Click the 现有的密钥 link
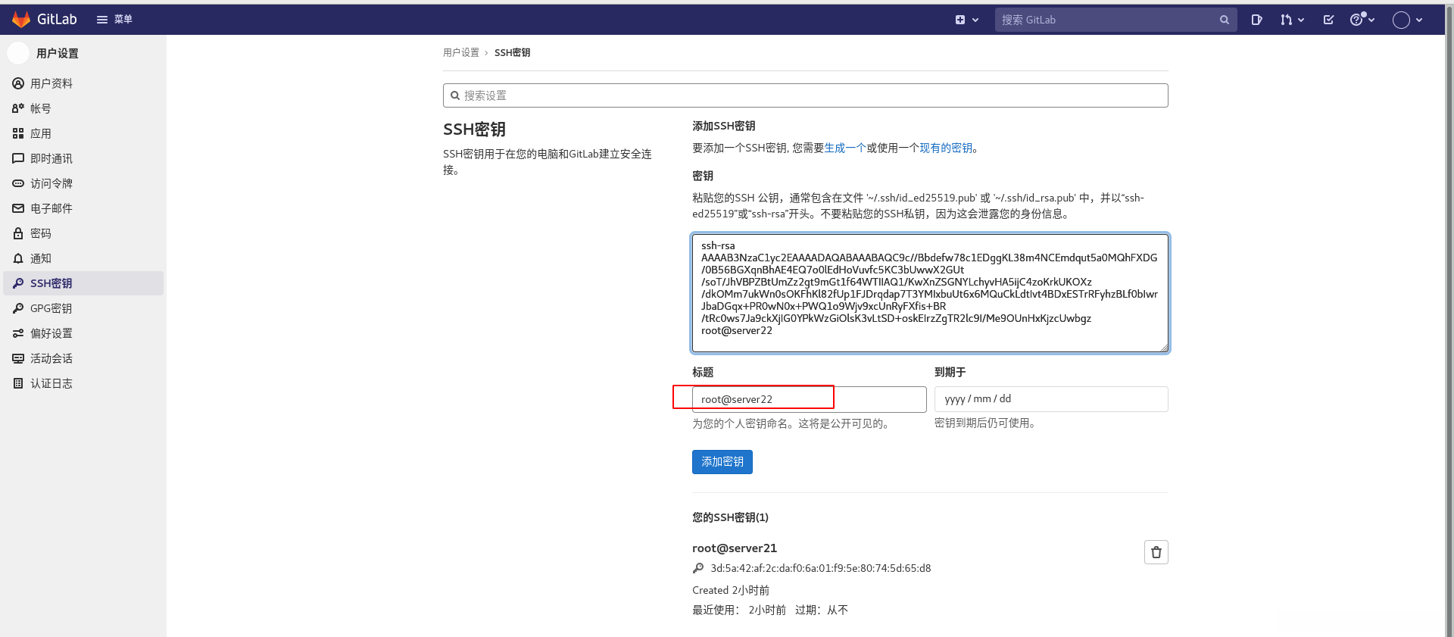The image size is (1454, 637). 946,148
